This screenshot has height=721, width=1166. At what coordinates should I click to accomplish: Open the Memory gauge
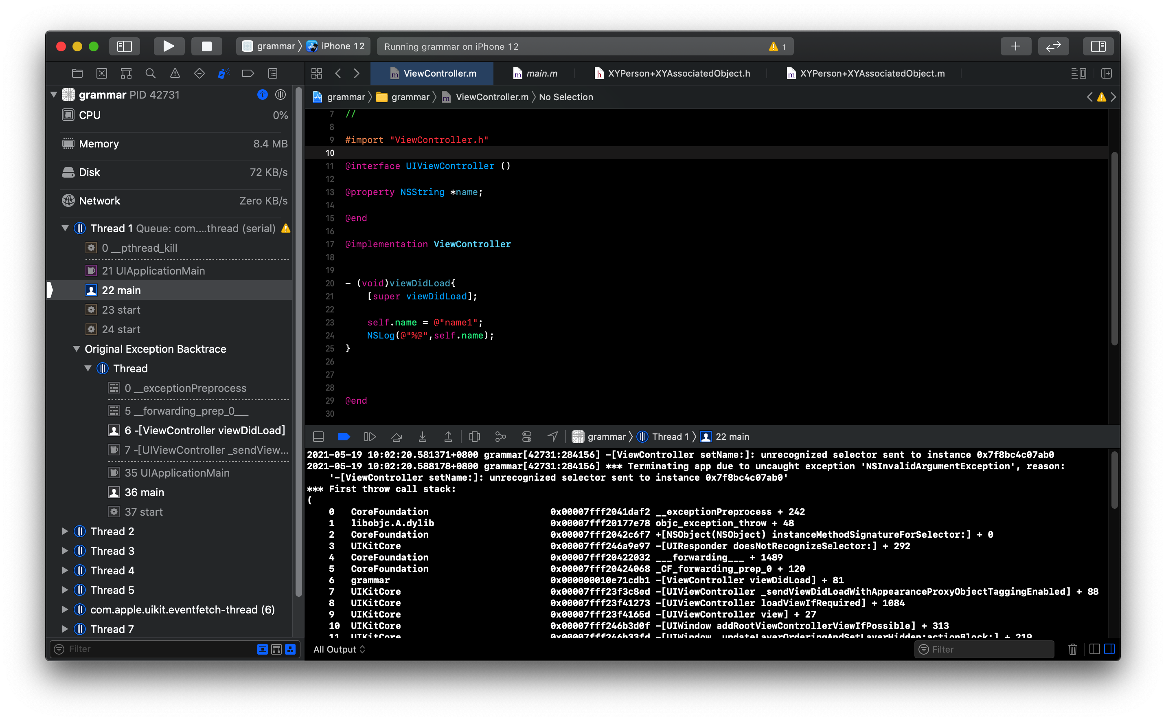coord(174,143)
